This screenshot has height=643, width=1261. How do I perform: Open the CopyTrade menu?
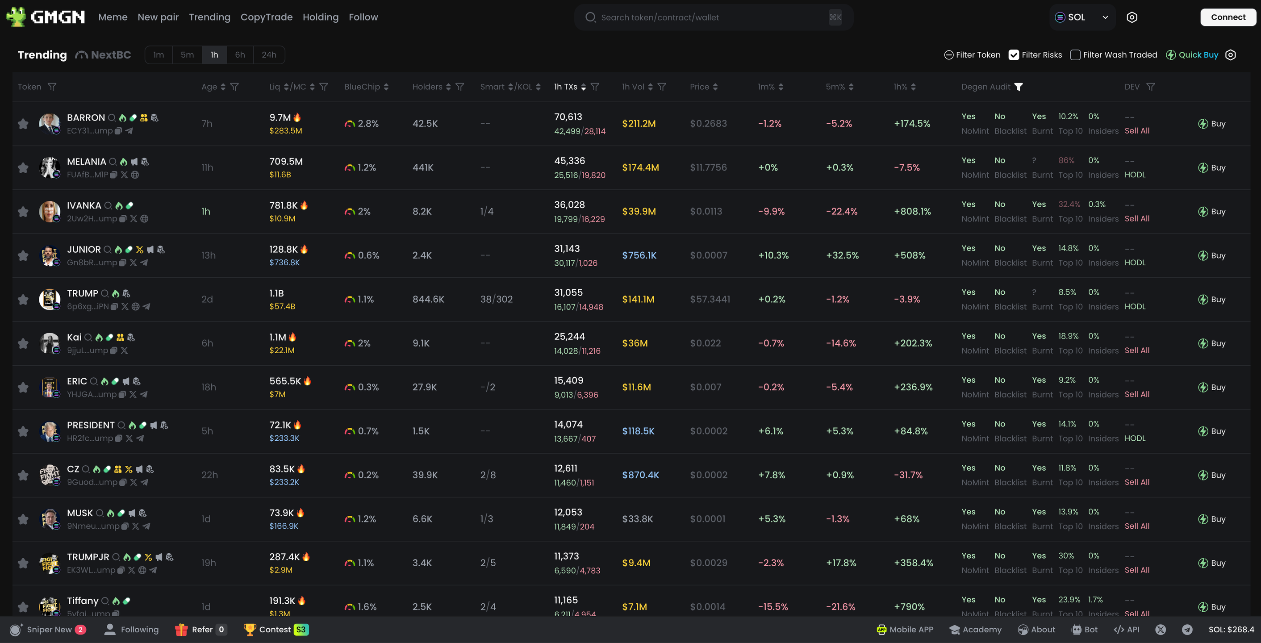pos(266,17)
